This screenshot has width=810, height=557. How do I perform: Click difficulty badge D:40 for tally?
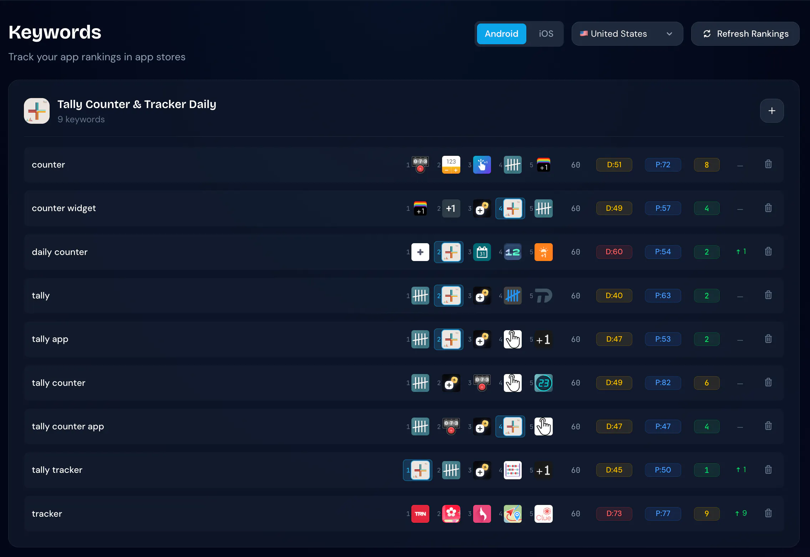(614, 295)
